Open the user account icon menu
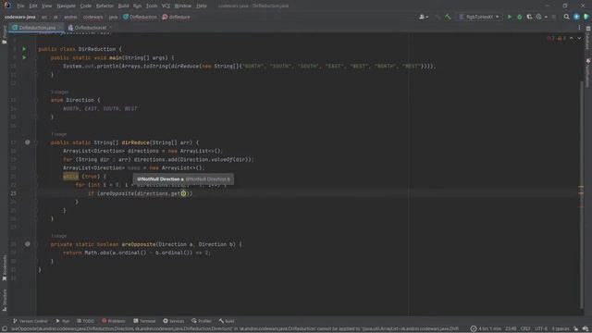This screenshot has width=592, height=333. tap(424, 17)
